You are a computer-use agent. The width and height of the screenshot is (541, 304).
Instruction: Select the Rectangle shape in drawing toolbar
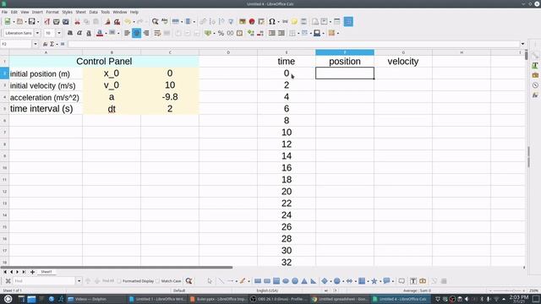tap(258, 281)
